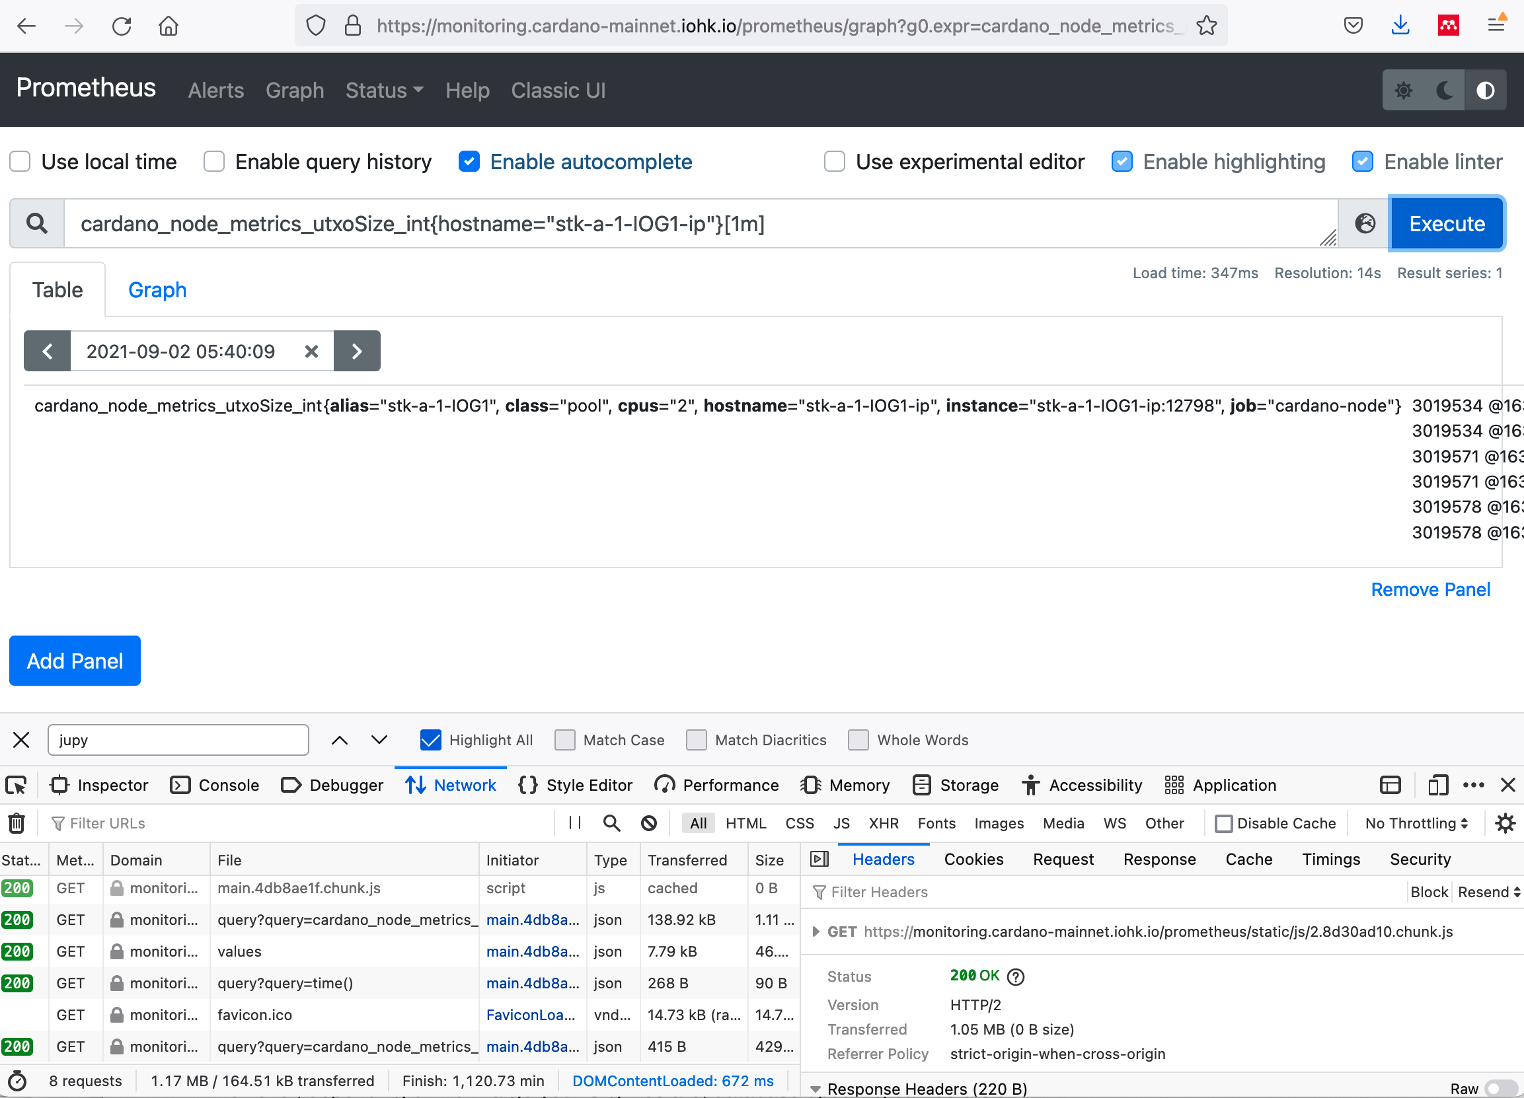Screen dimensions: 1524x1098
Task: Click the Remove Panel link
Action: 1430,589
